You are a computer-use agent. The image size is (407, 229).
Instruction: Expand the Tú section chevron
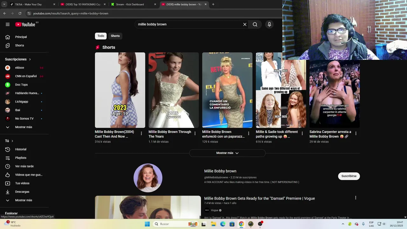(x=12, y=141)
